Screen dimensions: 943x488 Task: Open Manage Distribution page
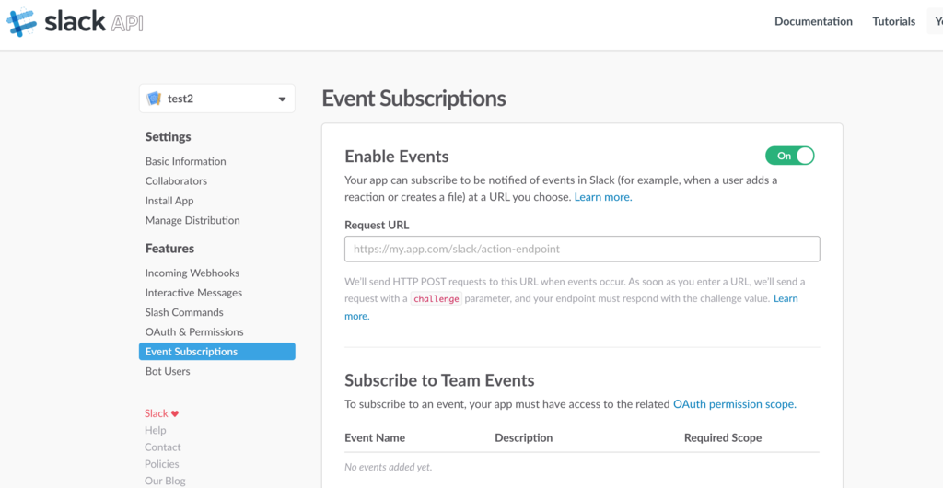192,220
